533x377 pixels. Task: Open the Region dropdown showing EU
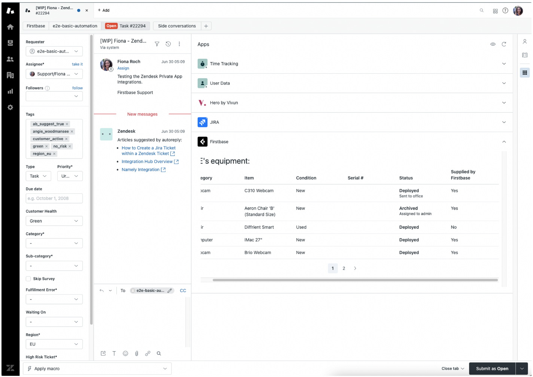coord(54,344)
